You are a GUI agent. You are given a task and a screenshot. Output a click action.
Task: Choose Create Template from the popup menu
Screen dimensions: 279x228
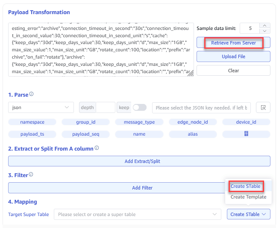click(248, 197)
